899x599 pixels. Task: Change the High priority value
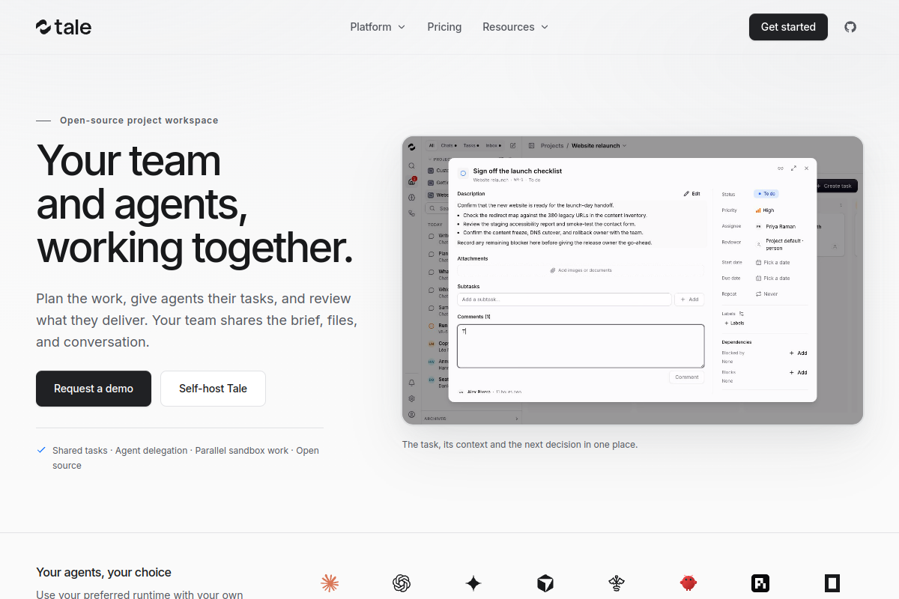[765, 210]
